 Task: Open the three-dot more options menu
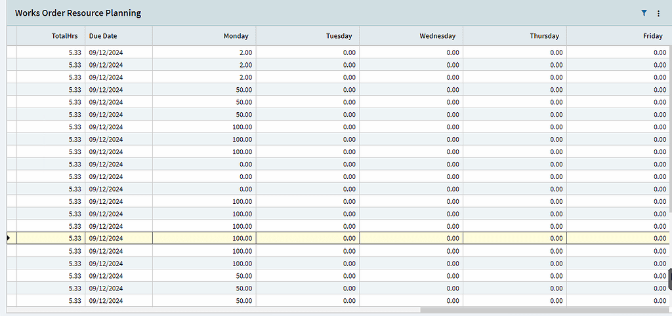click(x=659, y=14)
